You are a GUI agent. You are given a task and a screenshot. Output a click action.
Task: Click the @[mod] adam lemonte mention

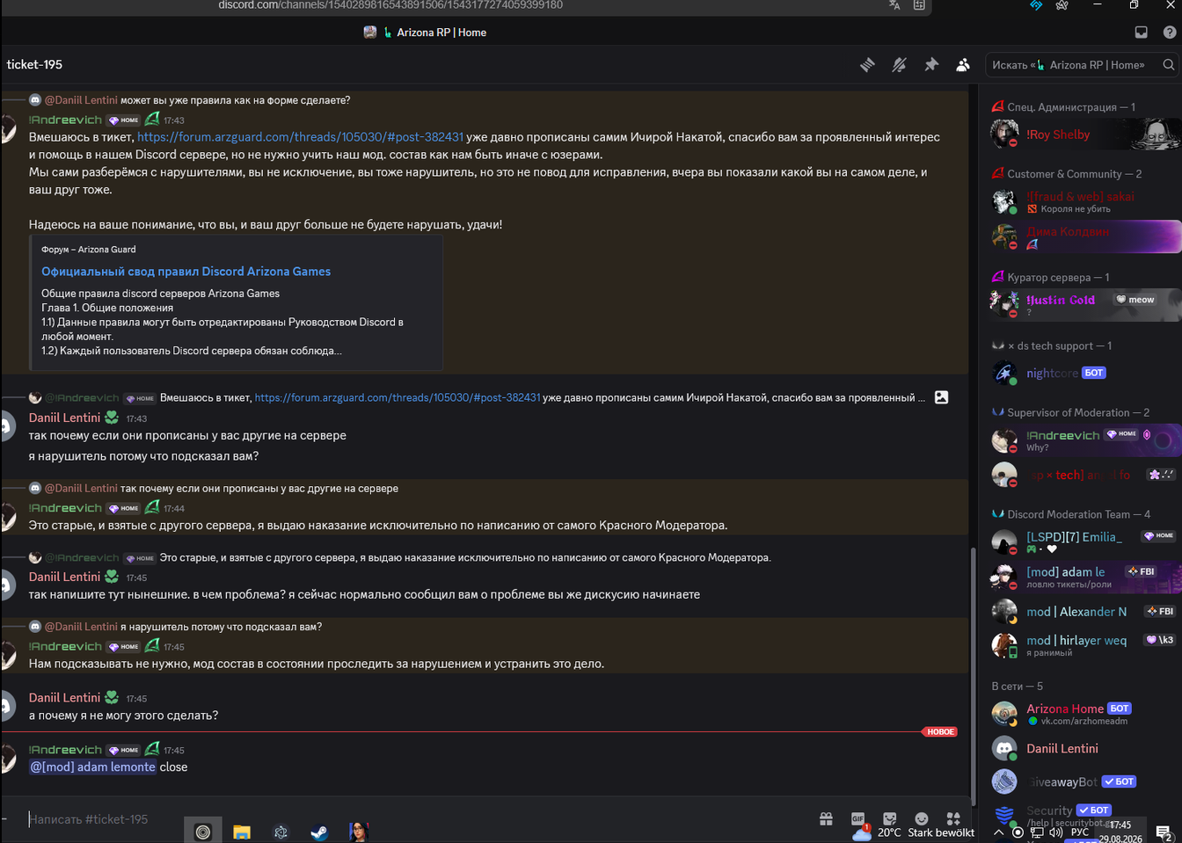92,767
